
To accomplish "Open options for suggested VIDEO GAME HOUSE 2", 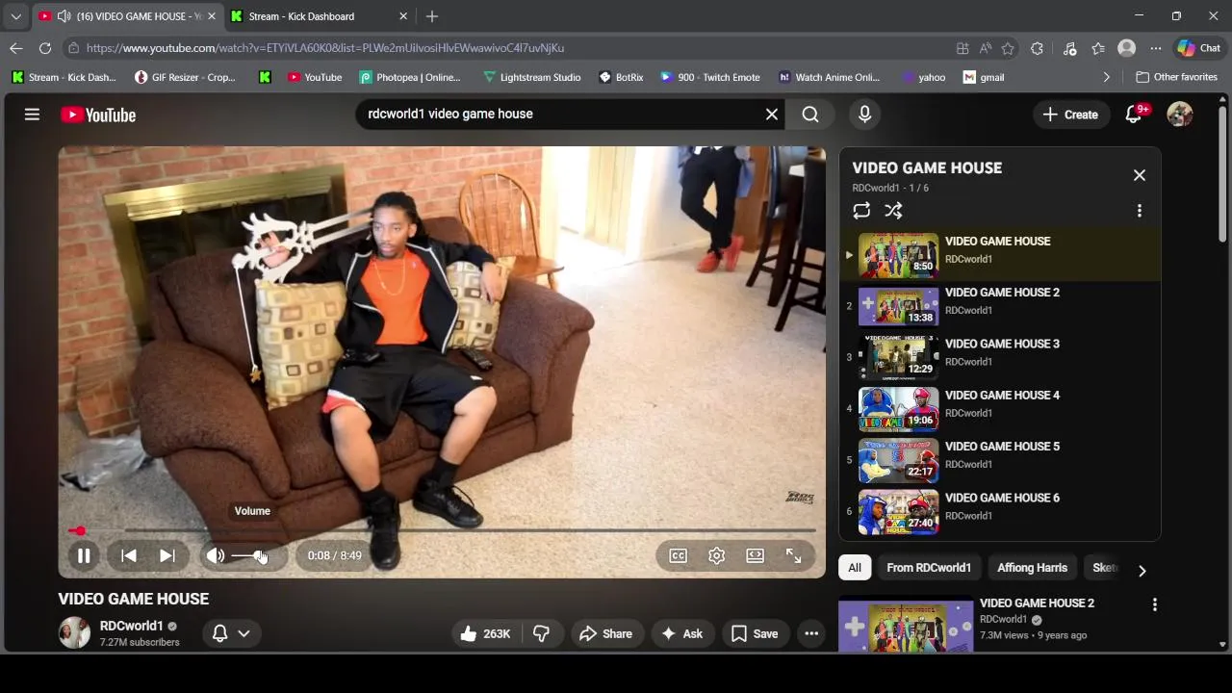I will [1154, 604].
